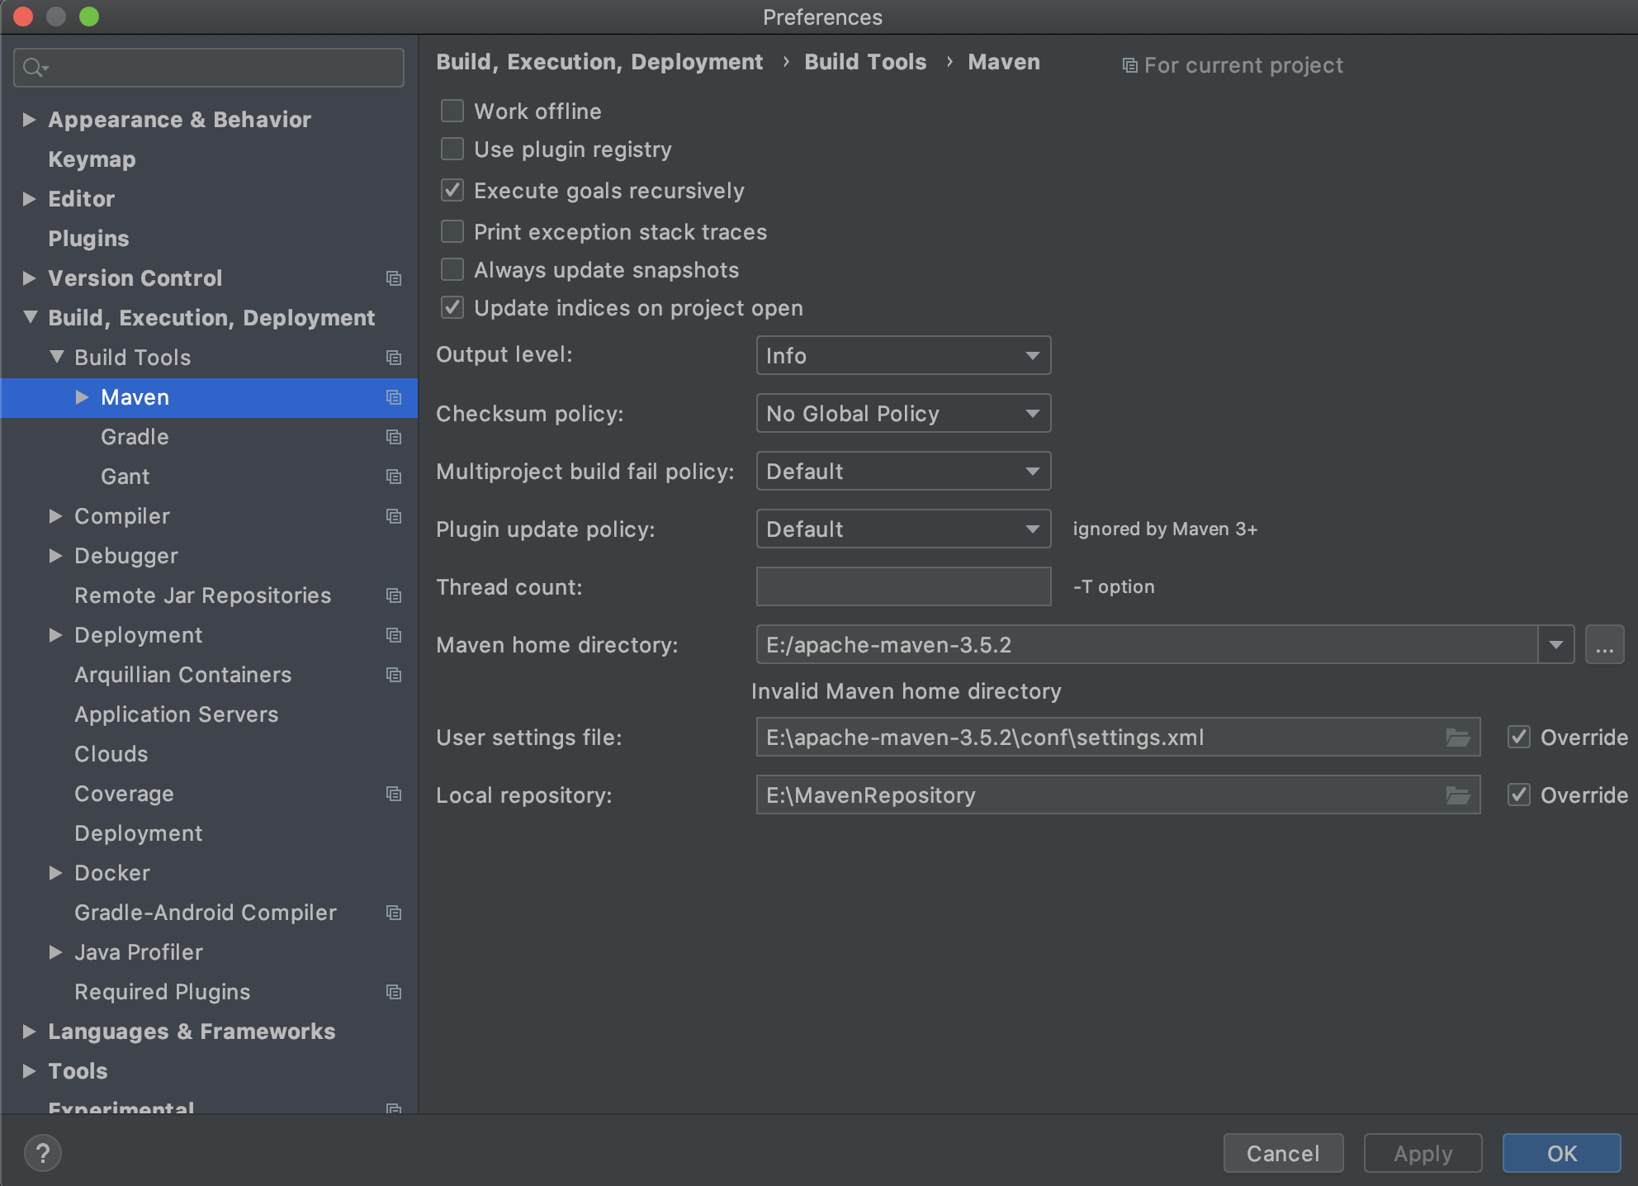Image resolution: width=1638 pixels, height=1186 pixels.
Task: Click project-level icon beside Gradle
Action: click(394, 437)
